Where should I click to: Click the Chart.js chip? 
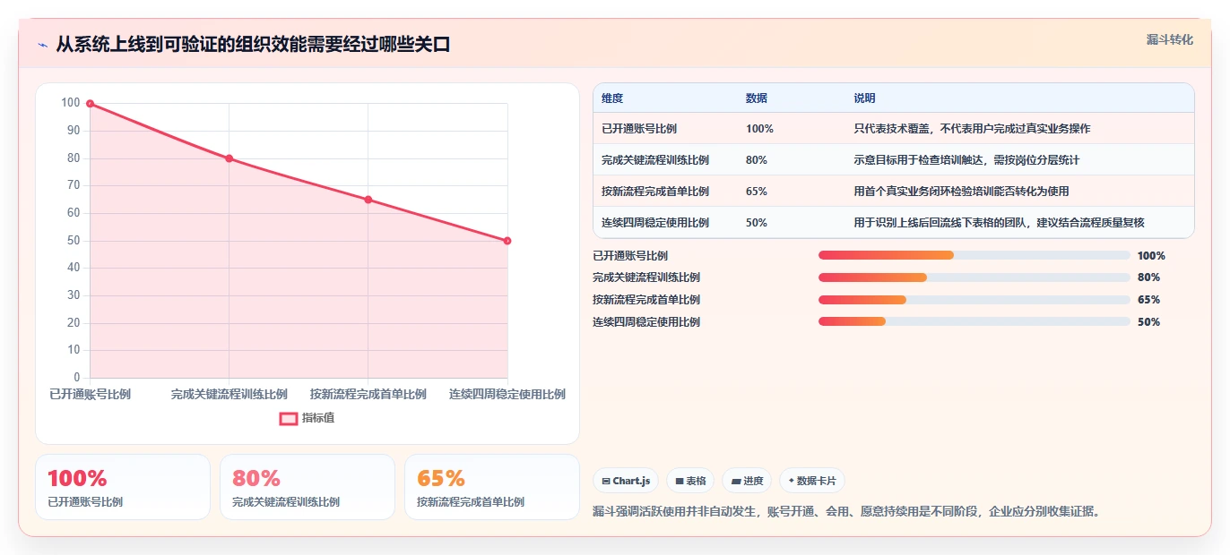[626, 481]
